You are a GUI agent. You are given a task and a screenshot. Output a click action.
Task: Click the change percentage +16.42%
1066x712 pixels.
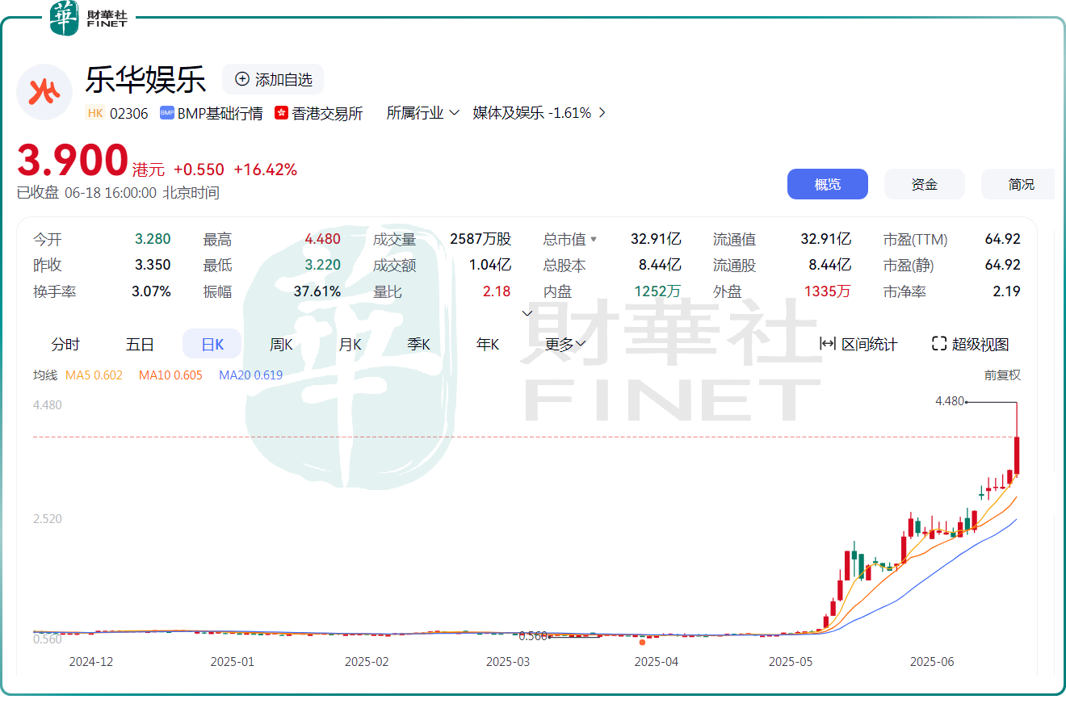pyautogui.click(x=266, y=170)
